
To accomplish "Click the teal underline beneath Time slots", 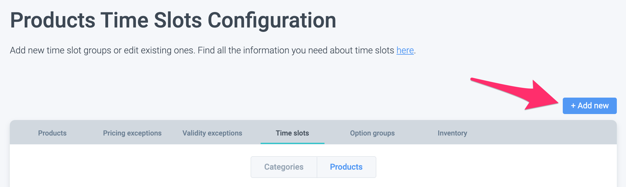I will (292, 143).
